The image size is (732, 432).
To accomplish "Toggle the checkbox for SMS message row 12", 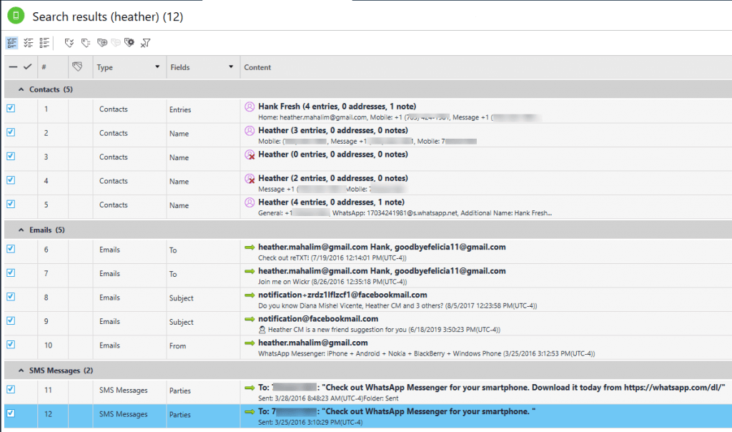I will (x=11, y=413).
